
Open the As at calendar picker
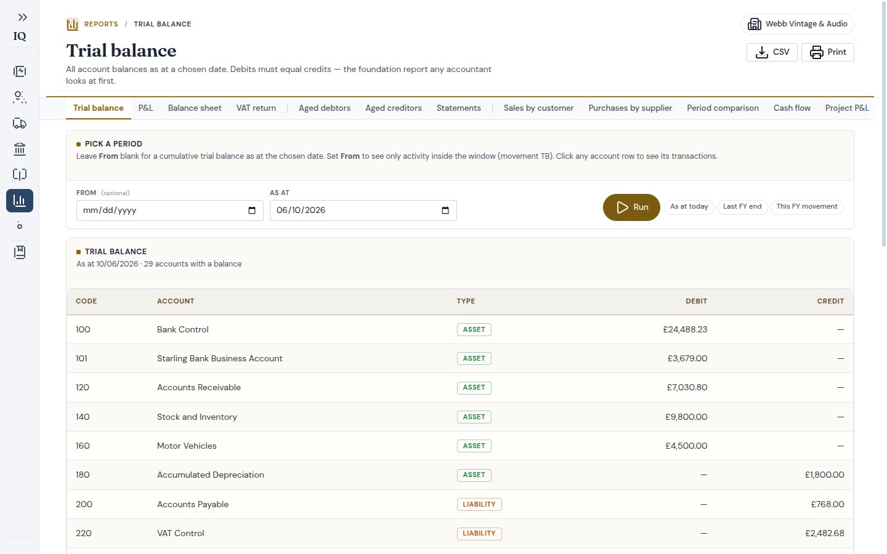445,211
